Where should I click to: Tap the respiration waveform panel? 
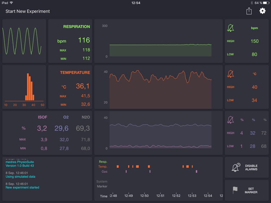click(24, 41)
